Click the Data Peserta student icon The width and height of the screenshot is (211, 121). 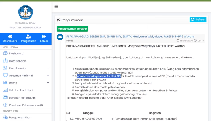pos(5,68)
